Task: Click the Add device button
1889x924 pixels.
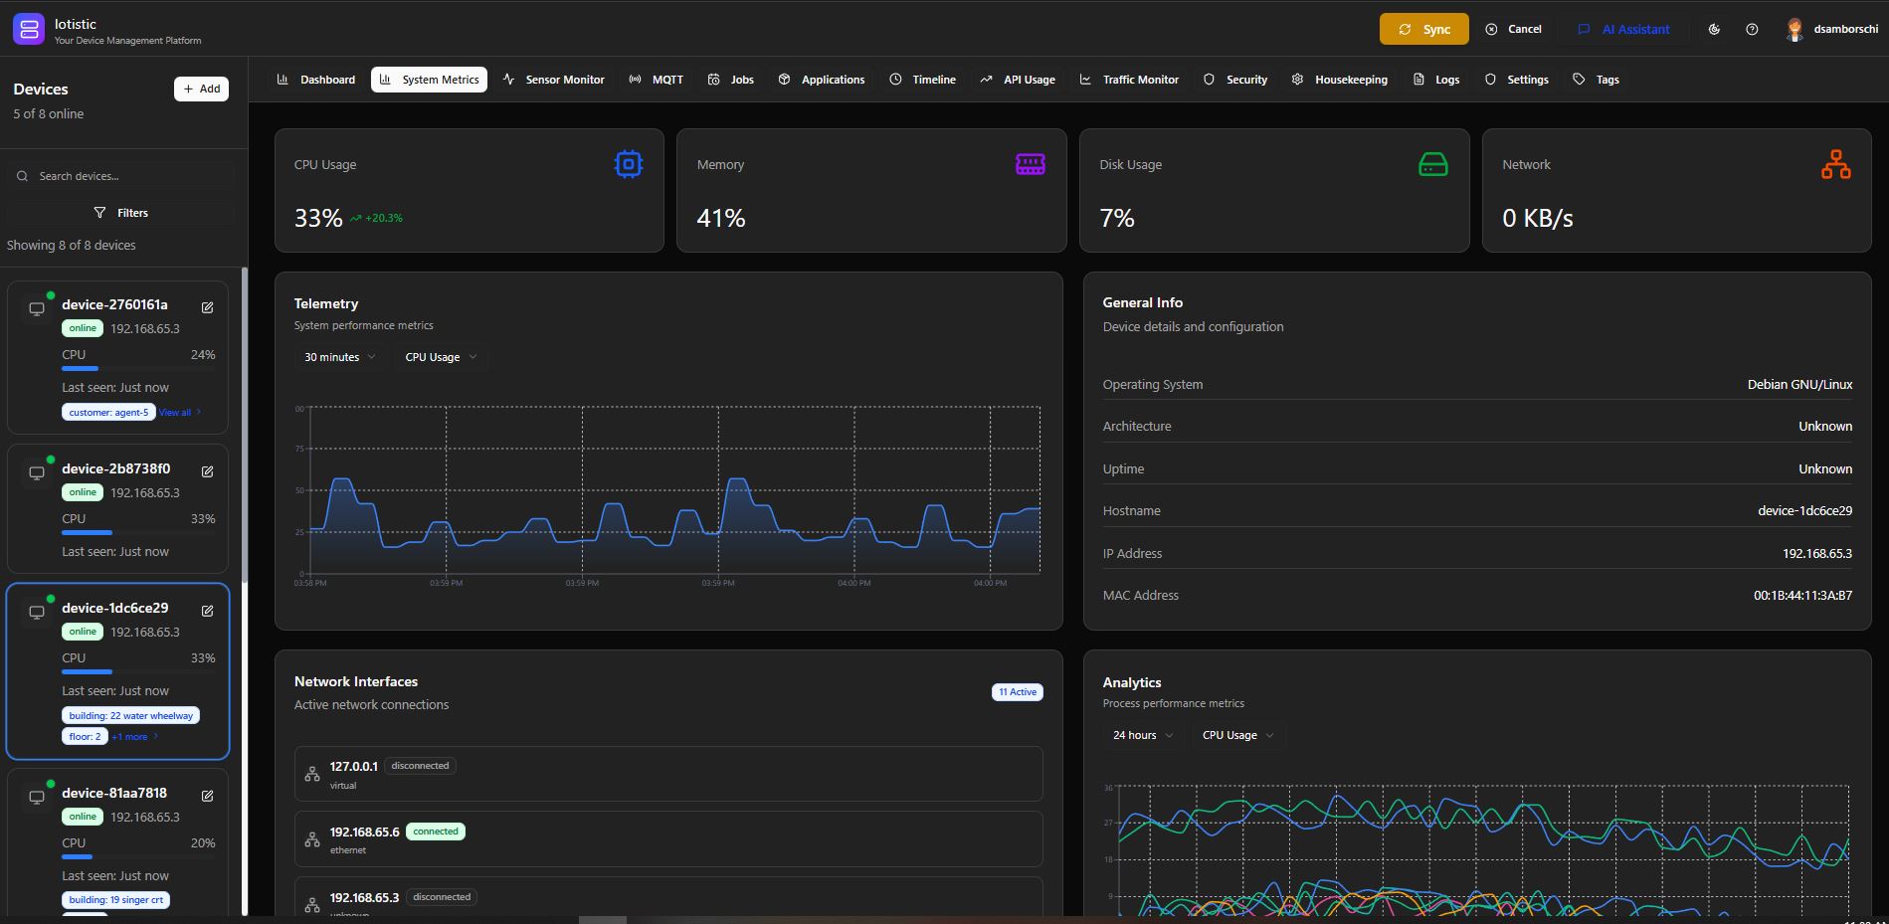Action: click(x=201, y=89)
